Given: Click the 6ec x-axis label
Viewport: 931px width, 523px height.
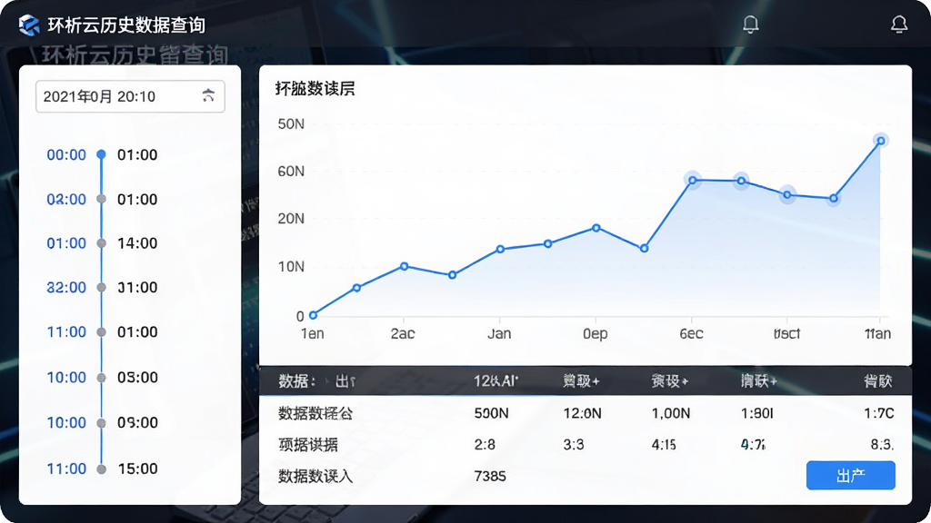Looking at the screenshot, I should 691,334.
